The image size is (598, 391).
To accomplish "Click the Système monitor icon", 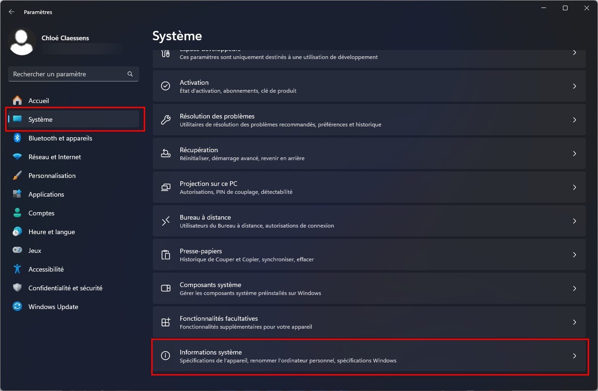I will point(17,119).
